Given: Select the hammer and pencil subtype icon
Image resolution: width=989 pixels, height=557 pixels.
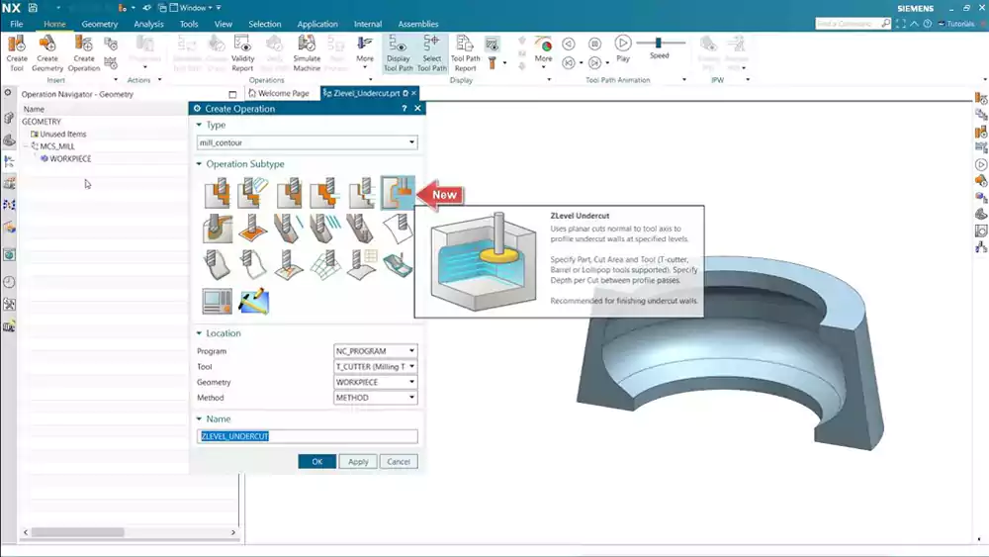Looking at the screenshot, I should (x=253, y=301).
